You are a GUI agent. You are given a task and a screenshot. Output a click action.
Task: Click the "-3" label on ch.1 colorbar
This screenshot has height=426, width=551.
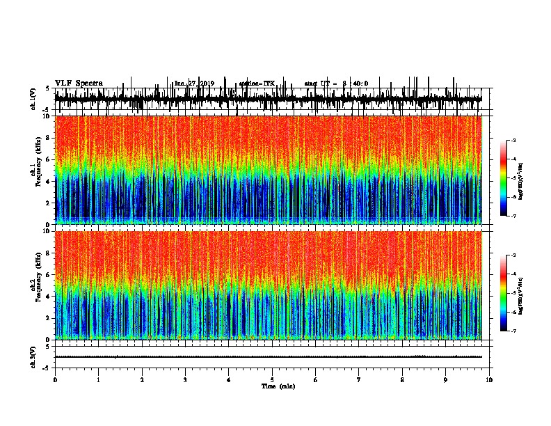click(513, 141)
